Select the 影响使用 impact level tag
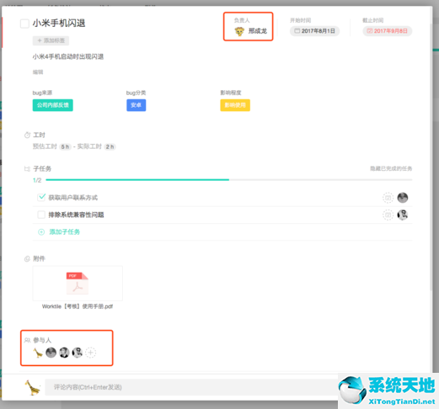The height and width of the screenshot is (409, 439). pos(235,105)
